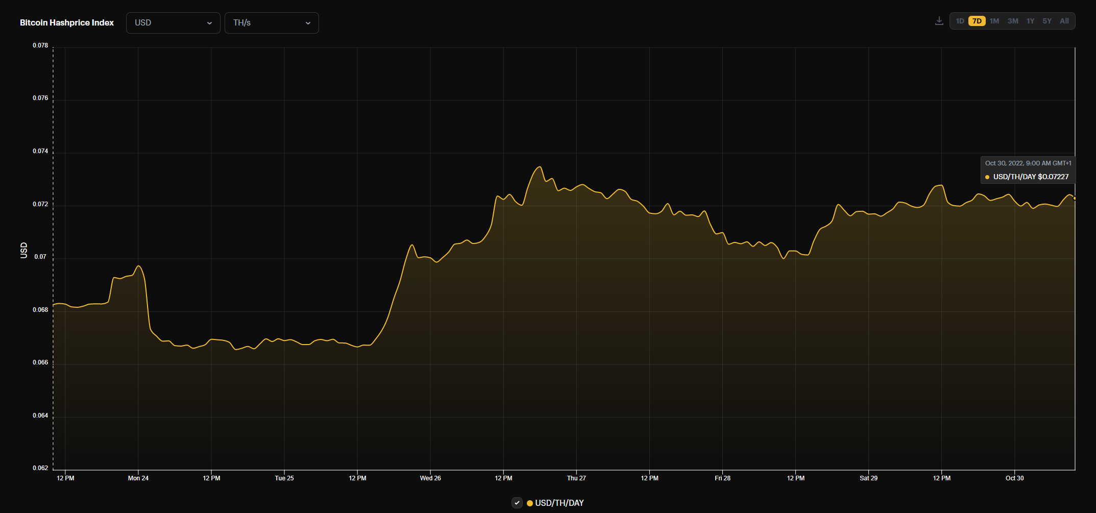Switch to the 5Y time range
The height and width of the screenshot is (513, 1096).
click(1047, 21)
